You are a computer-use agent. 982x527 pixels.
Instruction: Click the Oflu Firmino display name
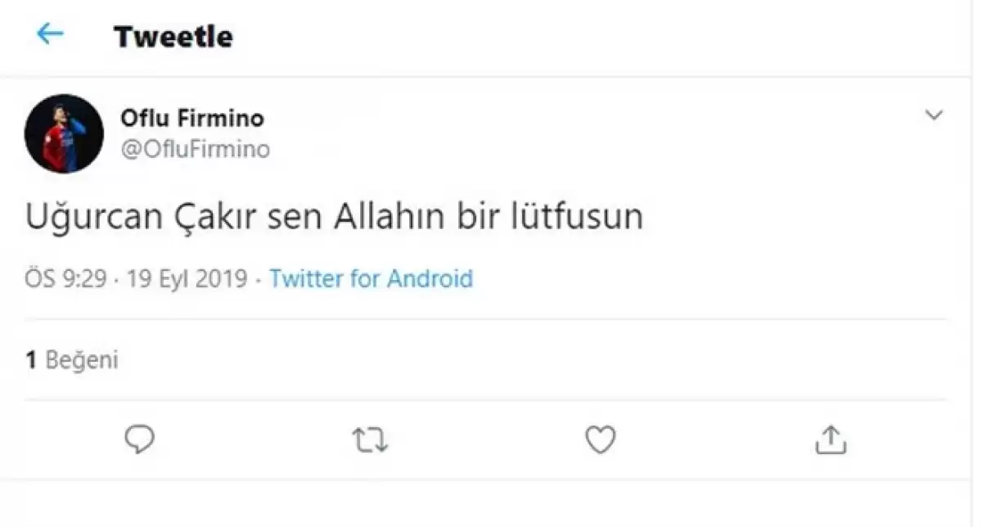[x=192, y=119]
